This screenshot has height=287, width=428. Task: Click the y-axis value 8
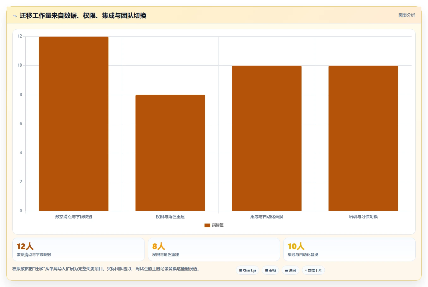point(21,95)
